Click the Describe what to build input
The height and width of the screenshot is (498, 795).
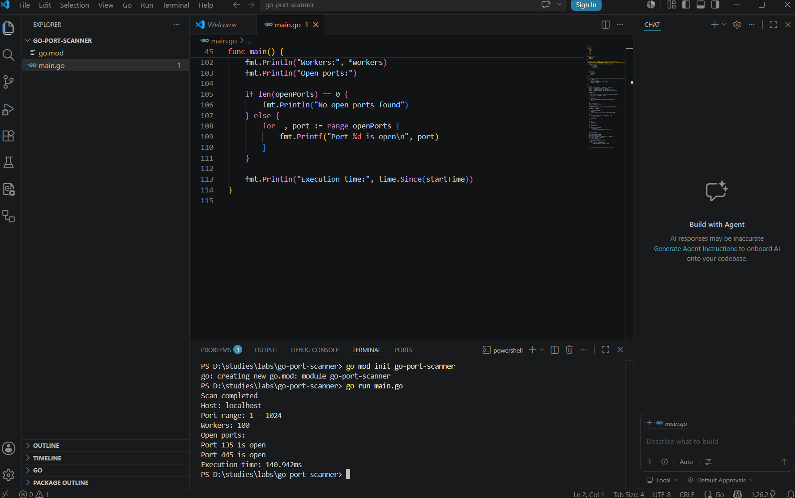(x=716, y=442)
